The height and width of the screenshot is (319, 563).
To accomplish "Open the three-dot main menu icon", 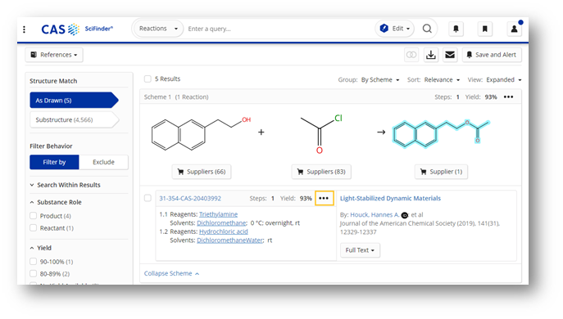I will [x=24, y=29].
